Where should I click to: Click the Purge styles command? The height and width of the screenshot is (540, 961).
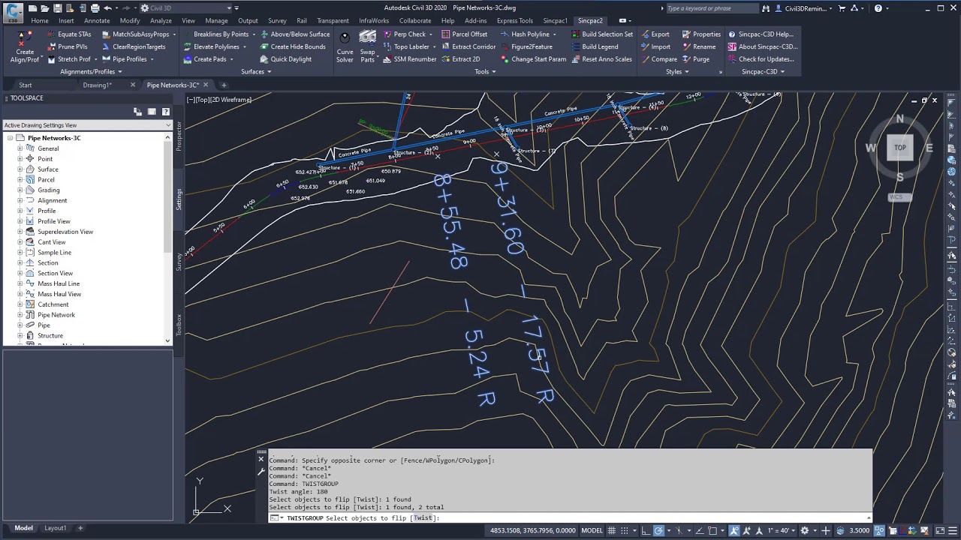[x=695, y=59]
